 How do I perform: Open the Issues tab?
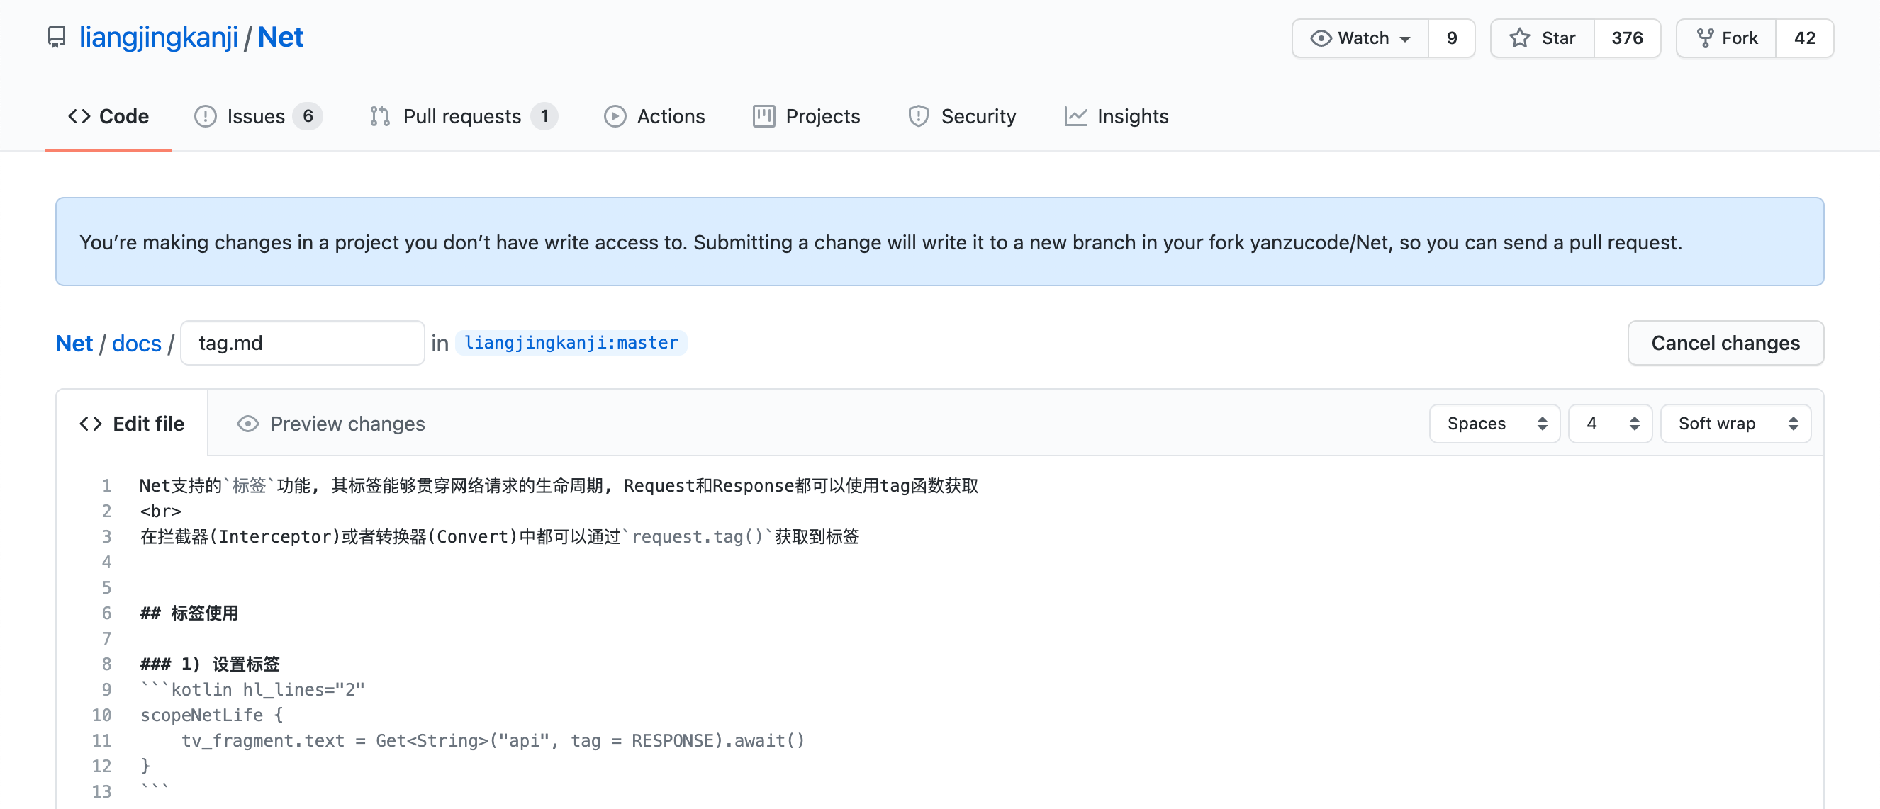pyautogui.click(x=257, y=116)
